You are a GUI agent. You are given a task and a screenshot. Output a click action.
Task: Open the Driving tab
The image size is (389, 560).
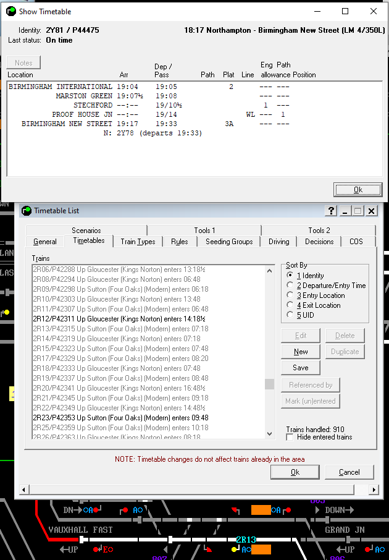(279, 242)
